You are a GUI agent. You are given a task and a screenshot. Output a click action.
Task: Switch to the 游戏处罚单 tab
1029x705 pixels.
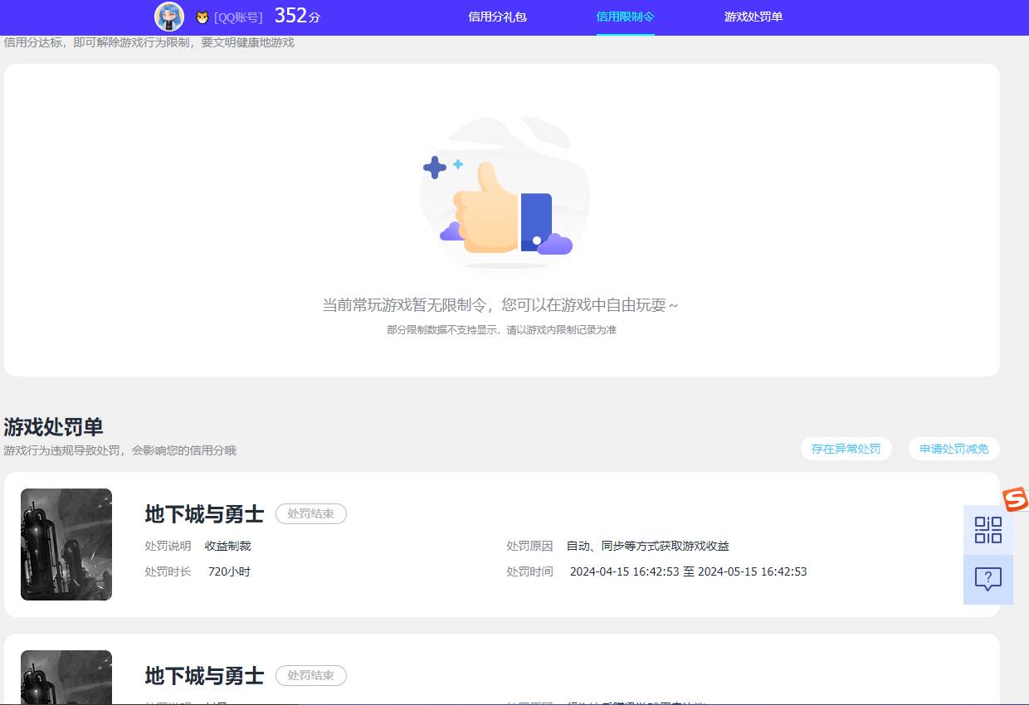pos(753,17)
